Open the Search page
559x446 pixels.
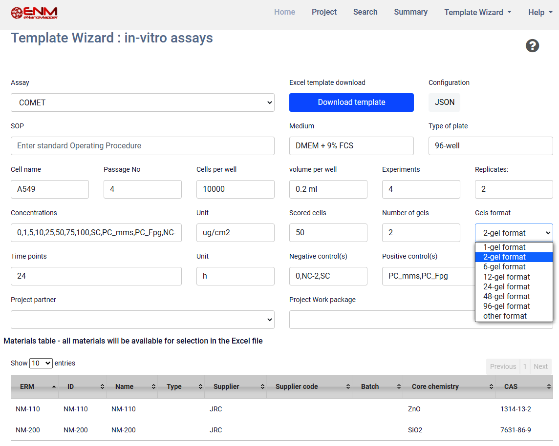[x=365, y=12]
